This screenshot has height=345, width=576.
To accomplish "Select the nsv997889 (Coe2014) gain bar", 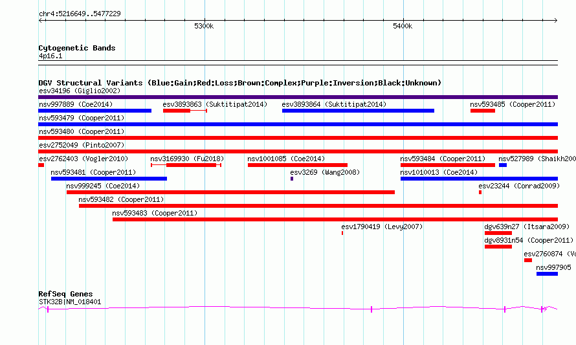I will click(94, 111).
